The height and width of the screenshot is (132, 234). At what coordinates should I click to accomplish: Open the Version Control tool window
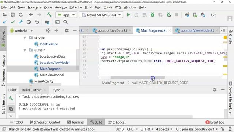click(x=45, y=122)
